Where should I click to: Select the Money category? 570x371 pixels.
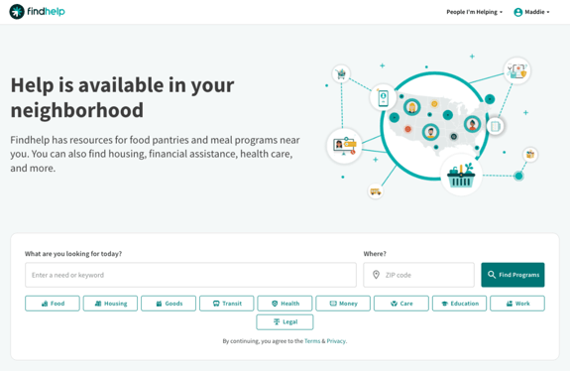(343, 304)
